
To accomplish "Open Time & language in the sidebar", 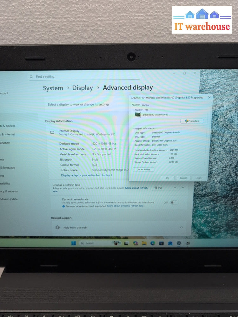I will tap(8, 168).
